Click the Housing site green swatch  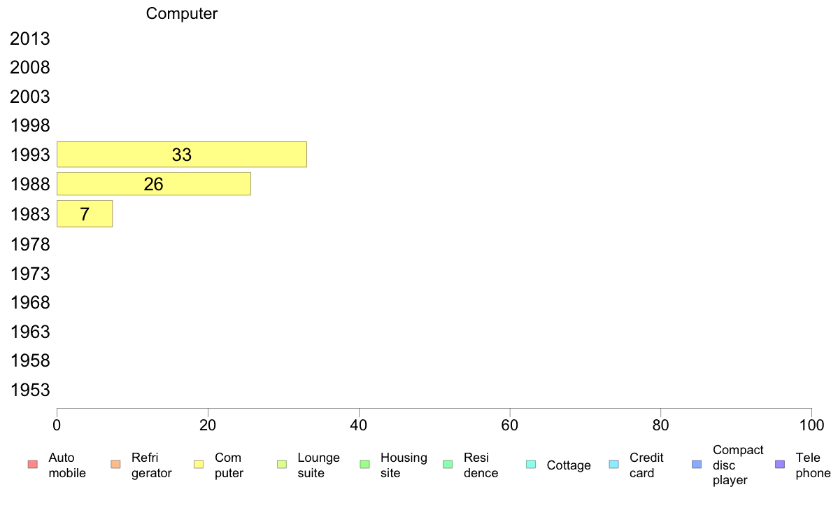[x=364, y=465]
